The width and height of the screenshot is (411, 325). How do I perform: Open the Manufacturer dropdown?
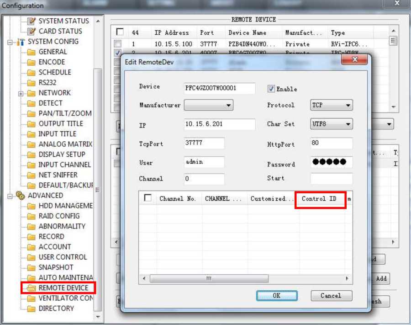[x=208, y=106]
